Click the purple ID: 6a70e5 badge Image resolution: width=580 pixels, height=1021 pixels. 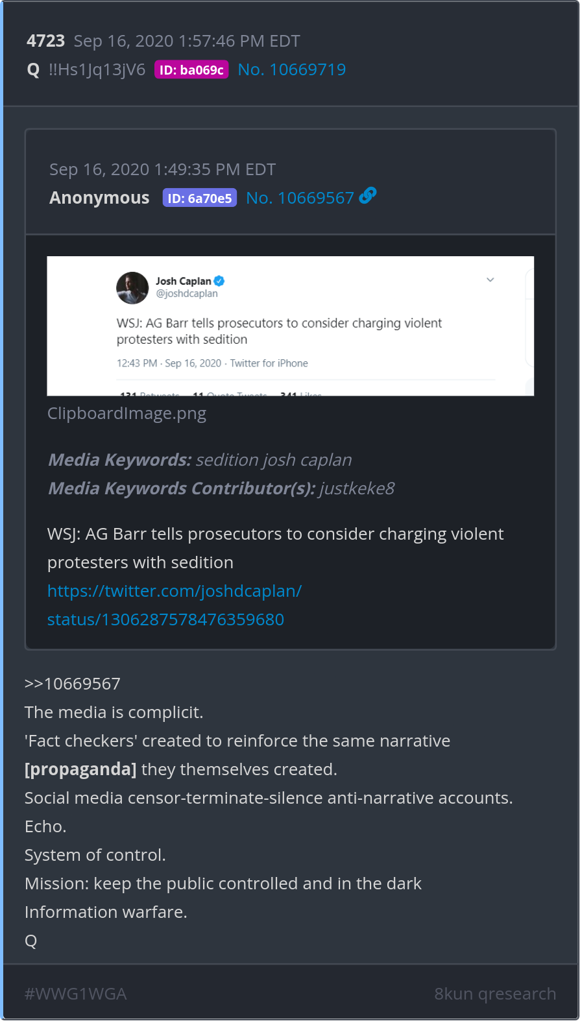[200, 198]
